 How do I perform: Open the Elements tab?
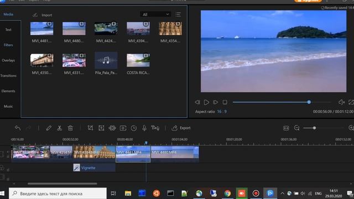pos(8,91)
